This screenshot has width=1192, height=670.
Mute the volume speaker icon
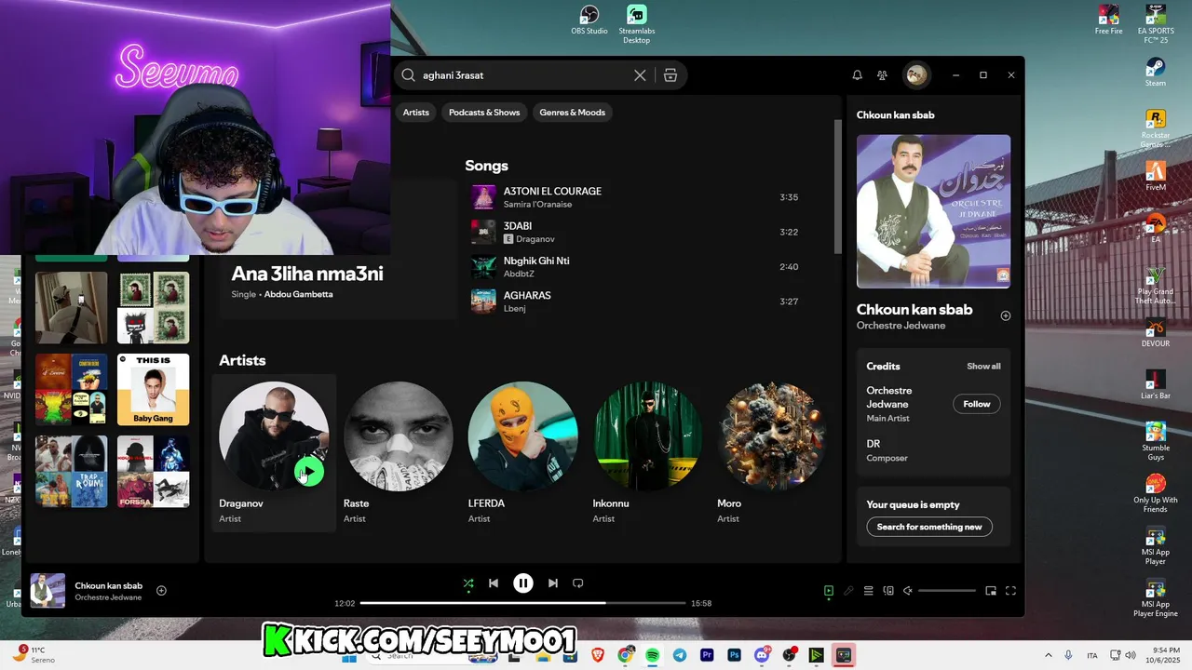[x=908, y=591]
